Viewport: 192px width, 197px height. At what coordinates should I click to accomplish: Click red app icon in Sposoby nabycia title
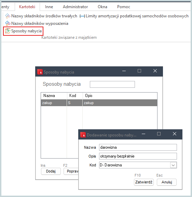[x=40, y=72]
